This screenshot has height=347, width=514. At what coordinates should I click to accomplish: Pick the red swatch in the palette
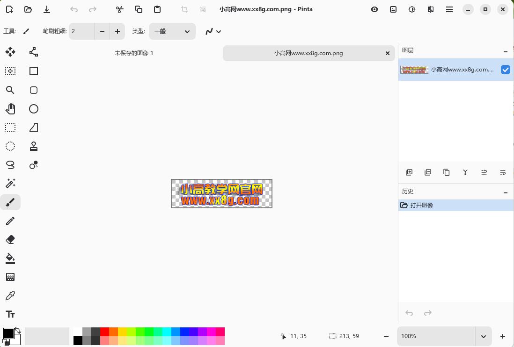click(104, 332)
